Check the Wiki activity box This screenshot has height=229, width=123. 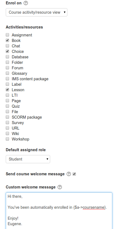tap(7, 133)
